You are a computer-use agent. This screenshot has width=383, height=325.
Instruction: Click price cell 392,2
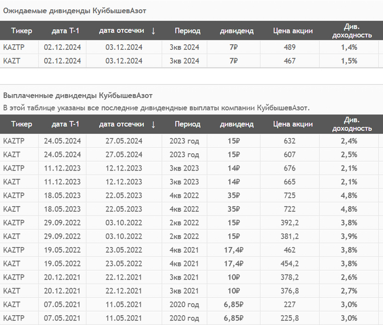(289, 223)
